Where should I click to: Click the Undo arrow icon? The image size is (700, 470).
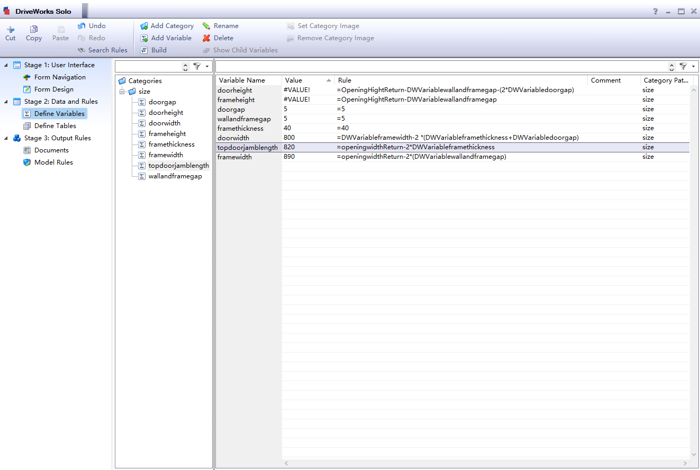[x=81, y=26]
